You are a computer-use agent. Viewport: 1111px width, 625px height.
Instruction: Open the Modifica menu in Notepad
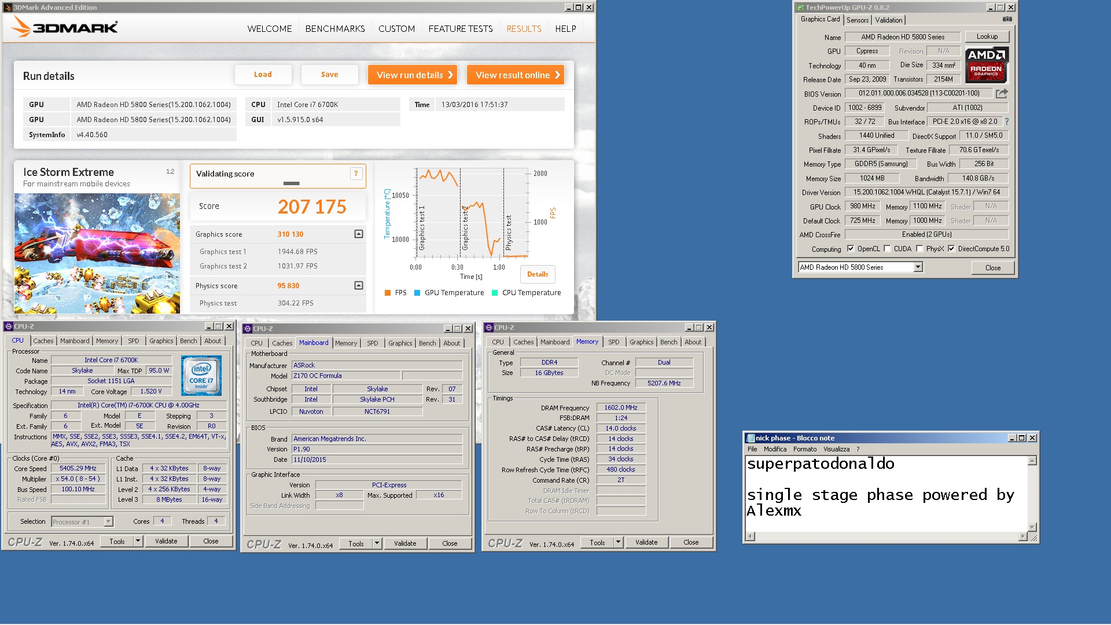775,449
